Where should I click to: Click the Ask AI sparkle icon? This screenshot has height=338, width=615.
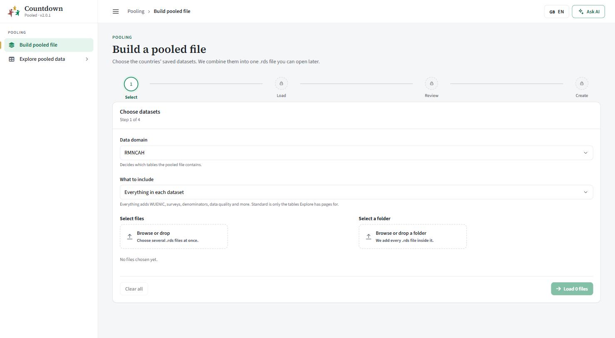pos(581,12)
